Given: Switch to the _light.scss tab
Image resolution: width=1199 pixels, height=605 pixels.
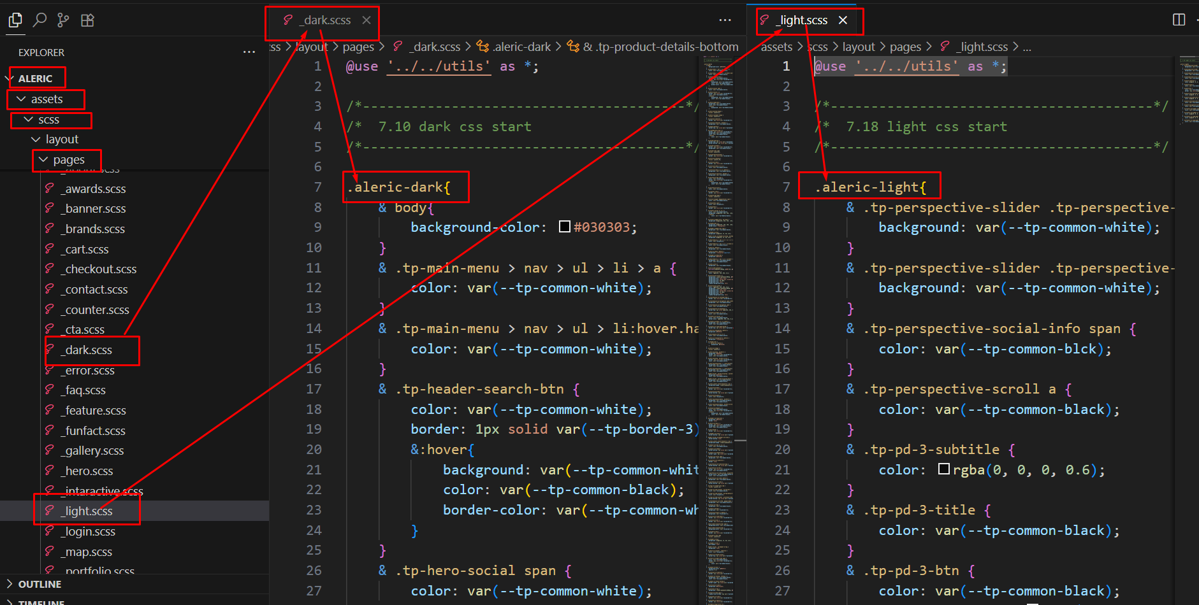Looking at the screenshot, I should tap(802, 20).
